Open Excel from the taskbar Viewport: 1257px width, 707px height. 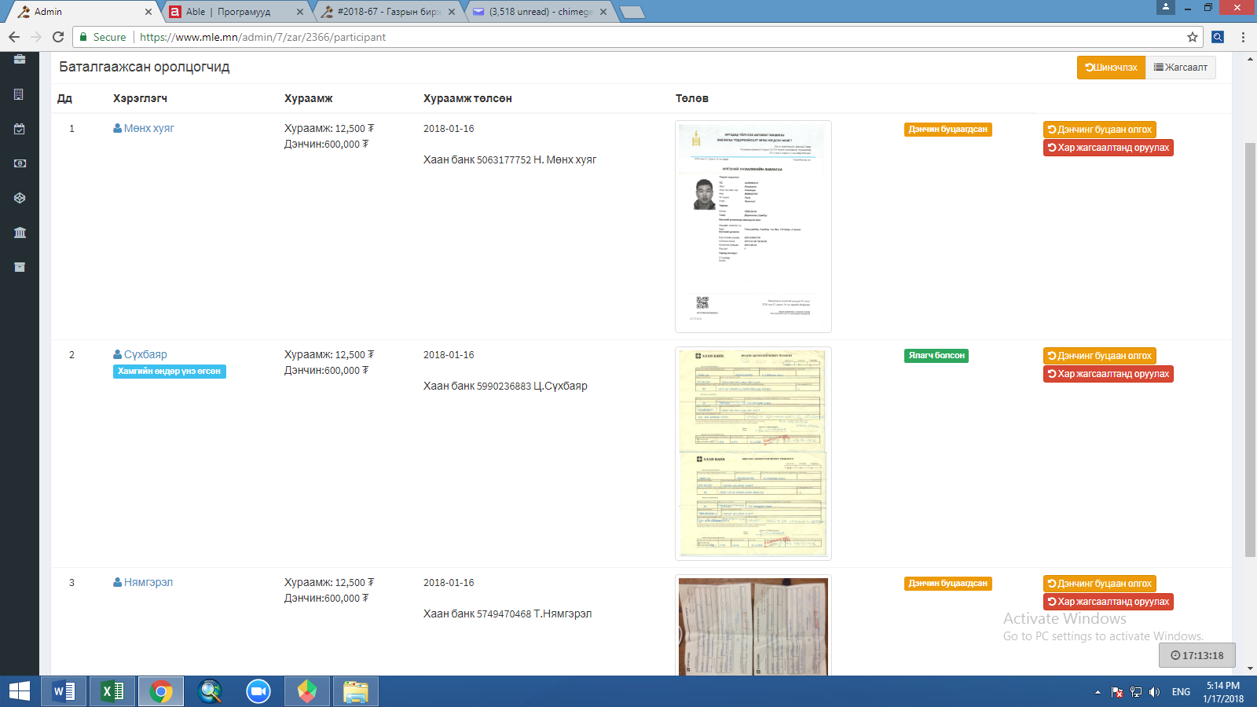[112, 691]
